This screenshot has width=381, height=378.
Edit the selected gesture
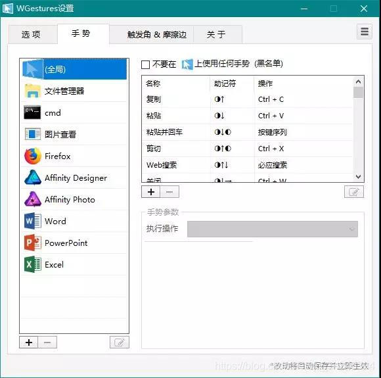(354, 192)
